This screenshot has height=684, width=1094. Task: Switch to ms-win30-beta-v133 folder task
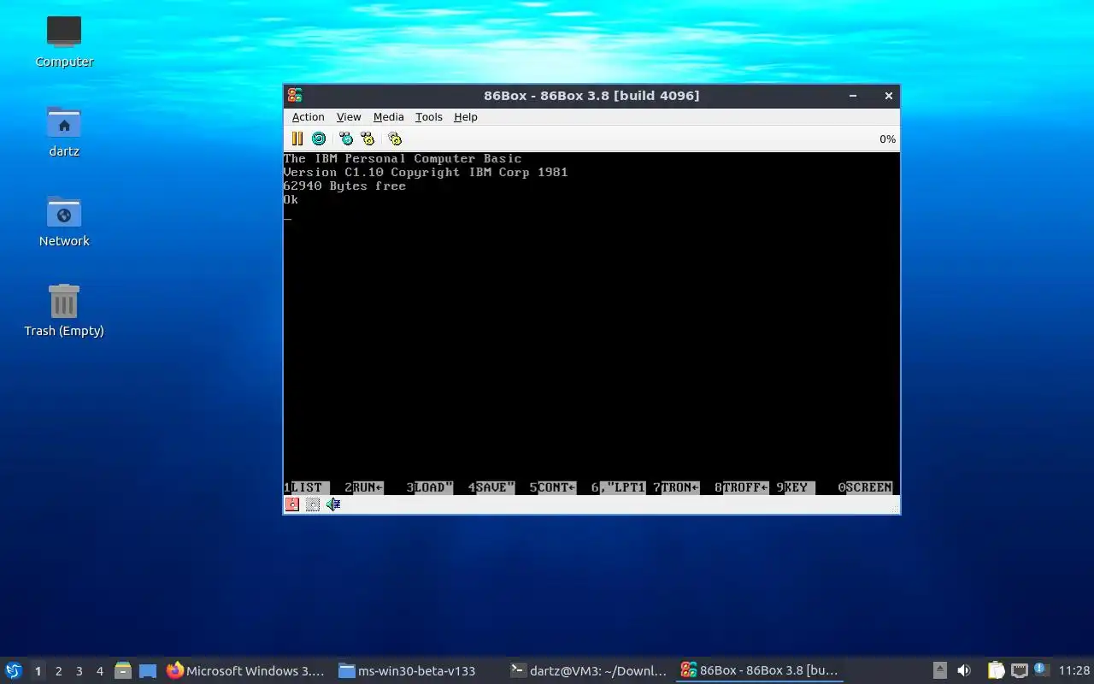pos(407,671)
